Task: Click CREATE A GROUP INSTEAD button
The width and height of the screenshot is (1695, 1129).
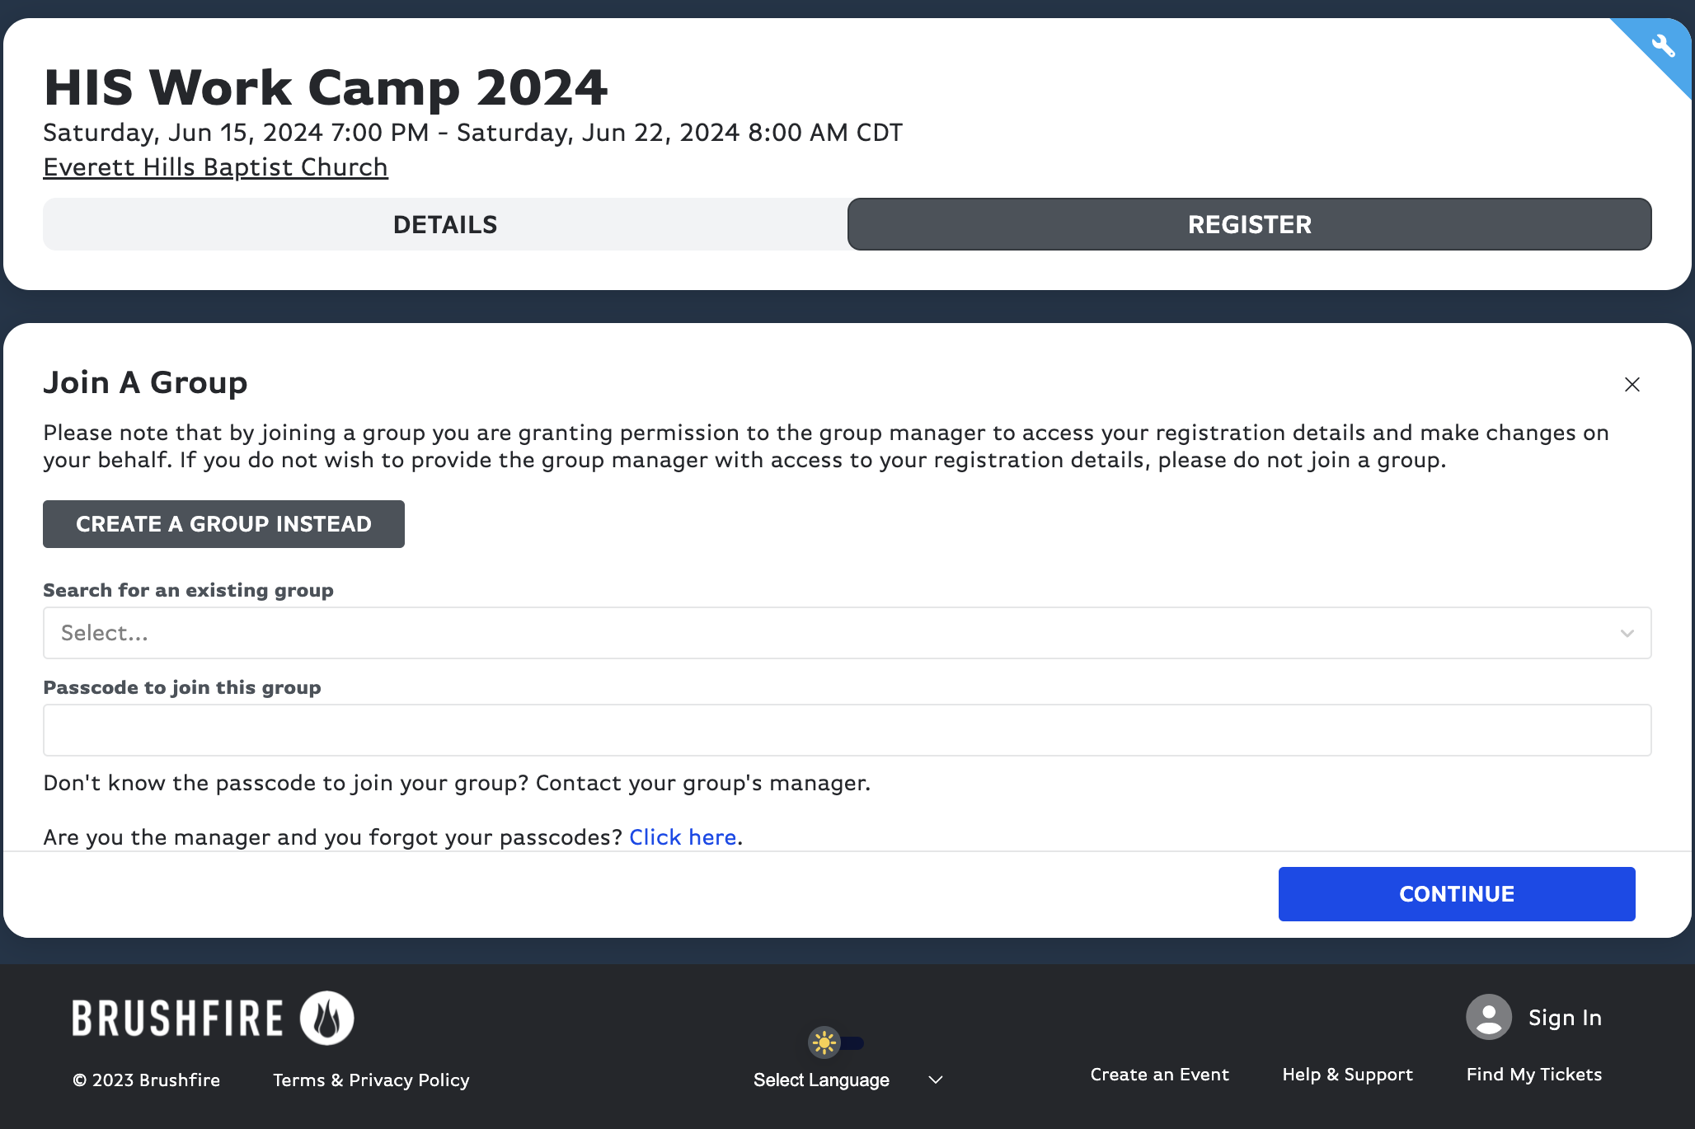Action: tap(223, 524)
